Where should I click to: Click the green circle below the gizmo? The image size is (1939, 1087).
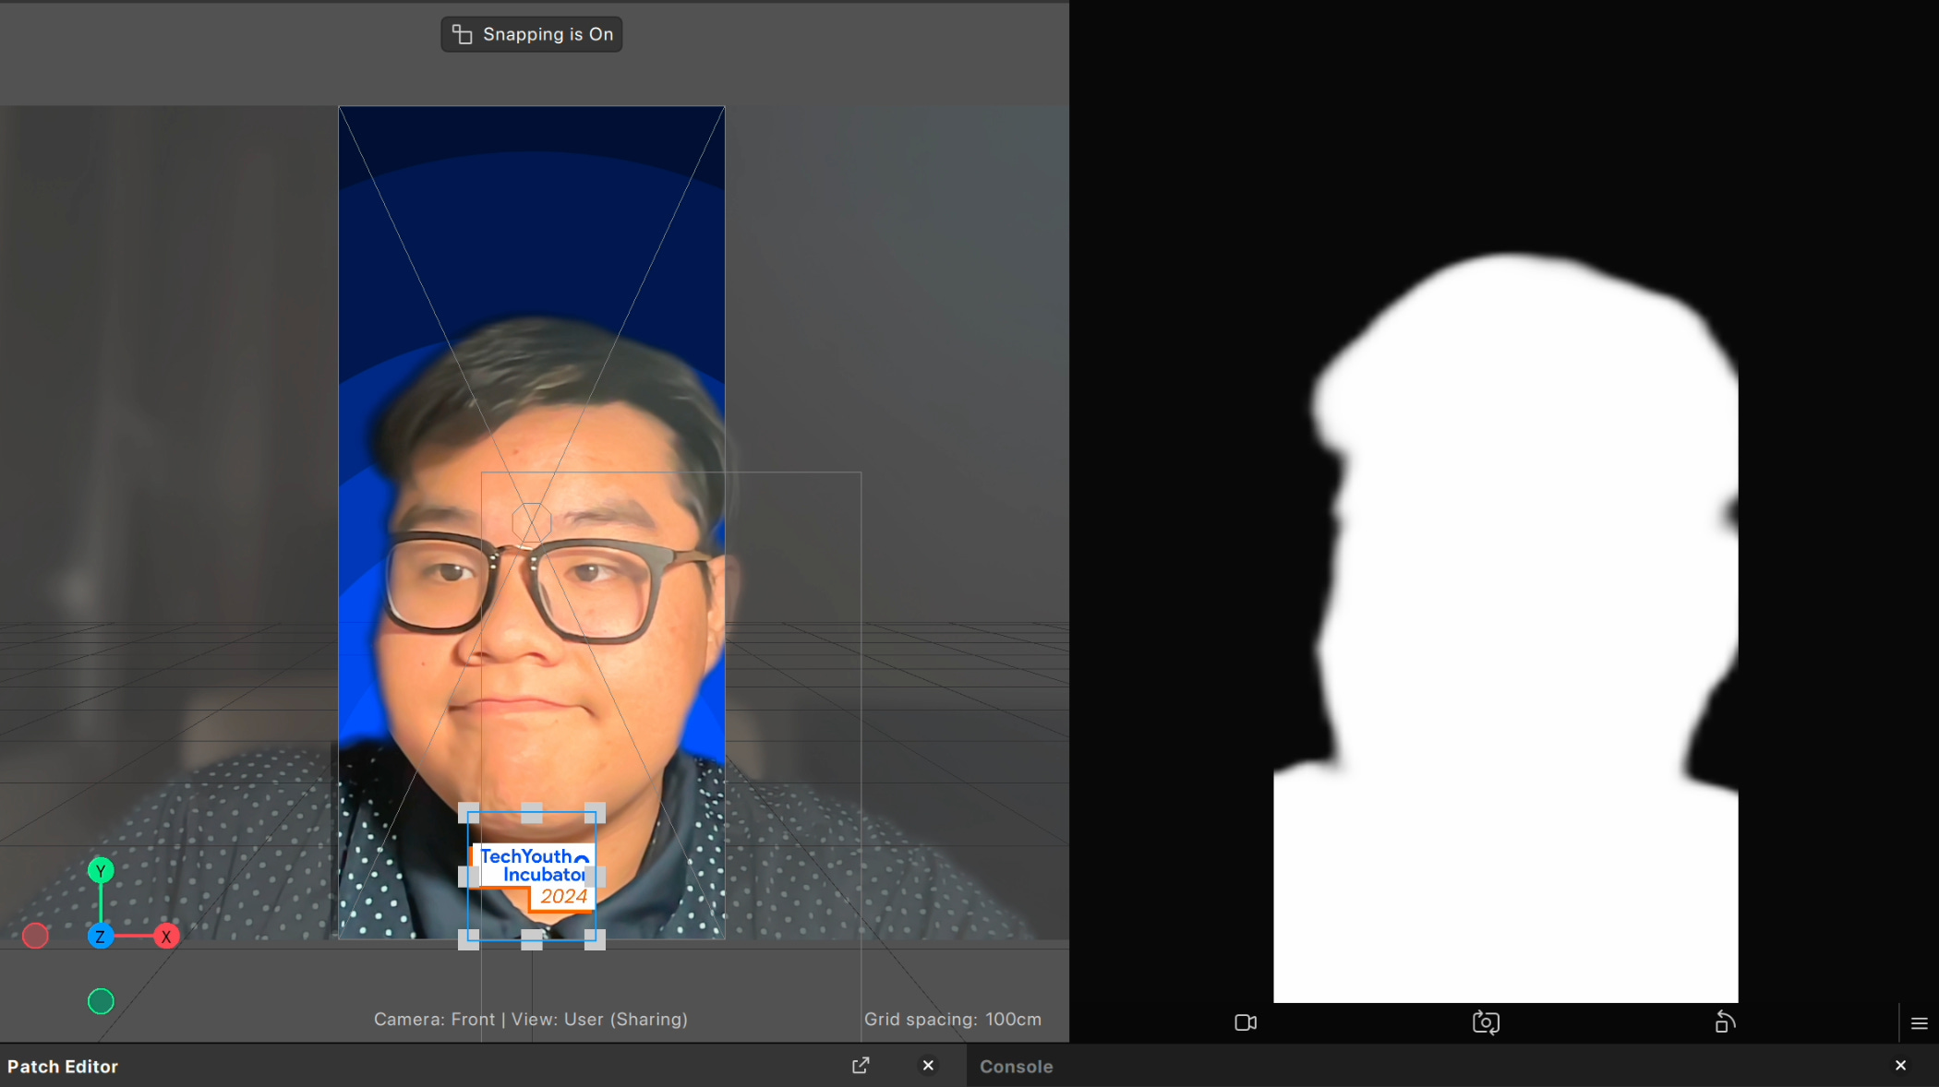(101, 1001)
